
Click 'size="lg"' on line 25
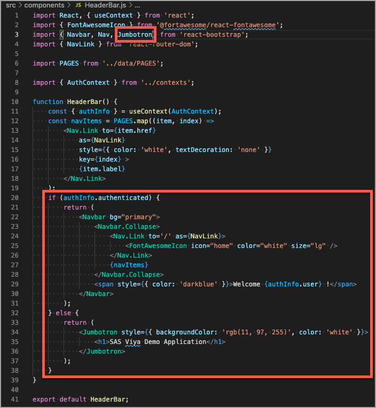pyautogui.click(x=308, y=246)
